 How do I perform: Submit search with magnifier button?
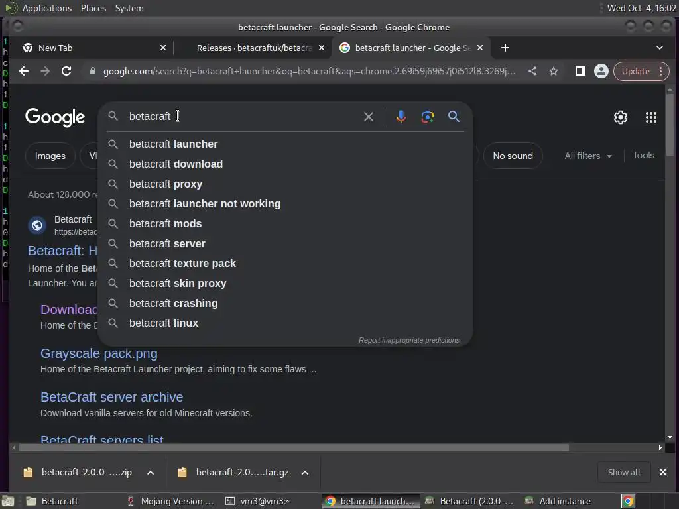[454, 117]
